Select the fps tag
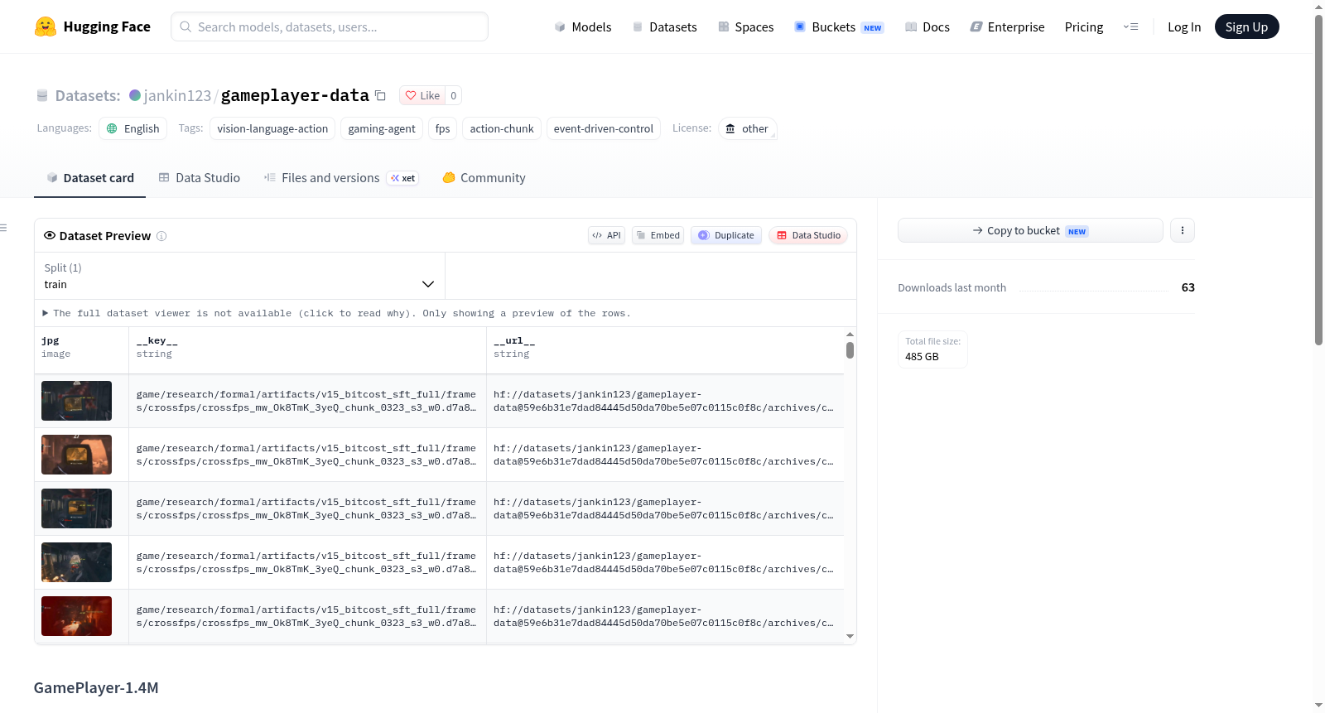This screenshot has width=1325, height=713. tap(443, 128)
